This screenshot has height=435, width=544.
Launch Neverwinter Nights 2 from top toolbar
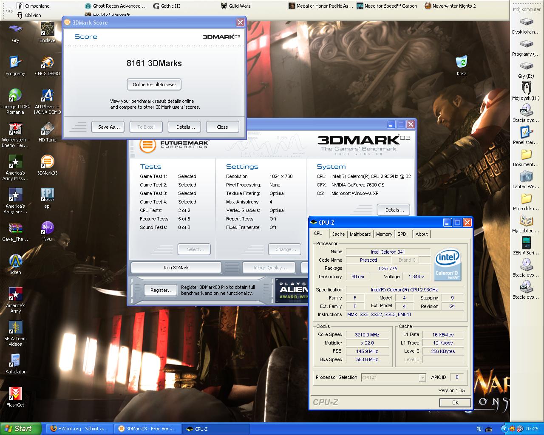(x=450, y=6)
